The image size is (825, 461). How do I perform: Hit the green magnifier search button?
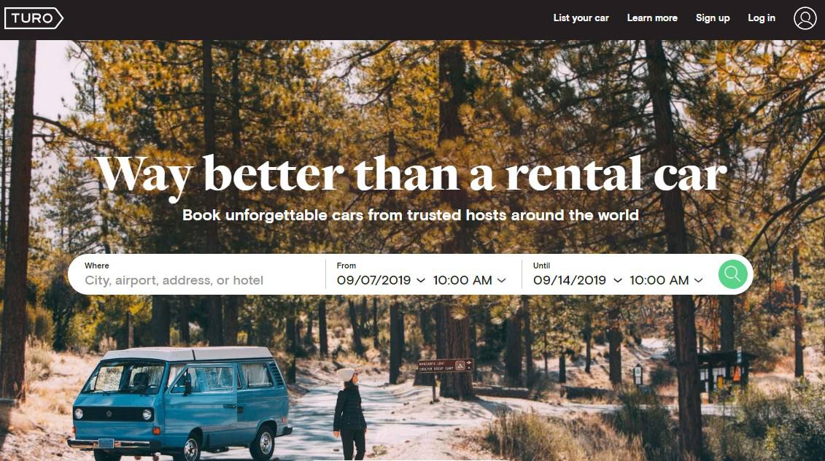732,274
